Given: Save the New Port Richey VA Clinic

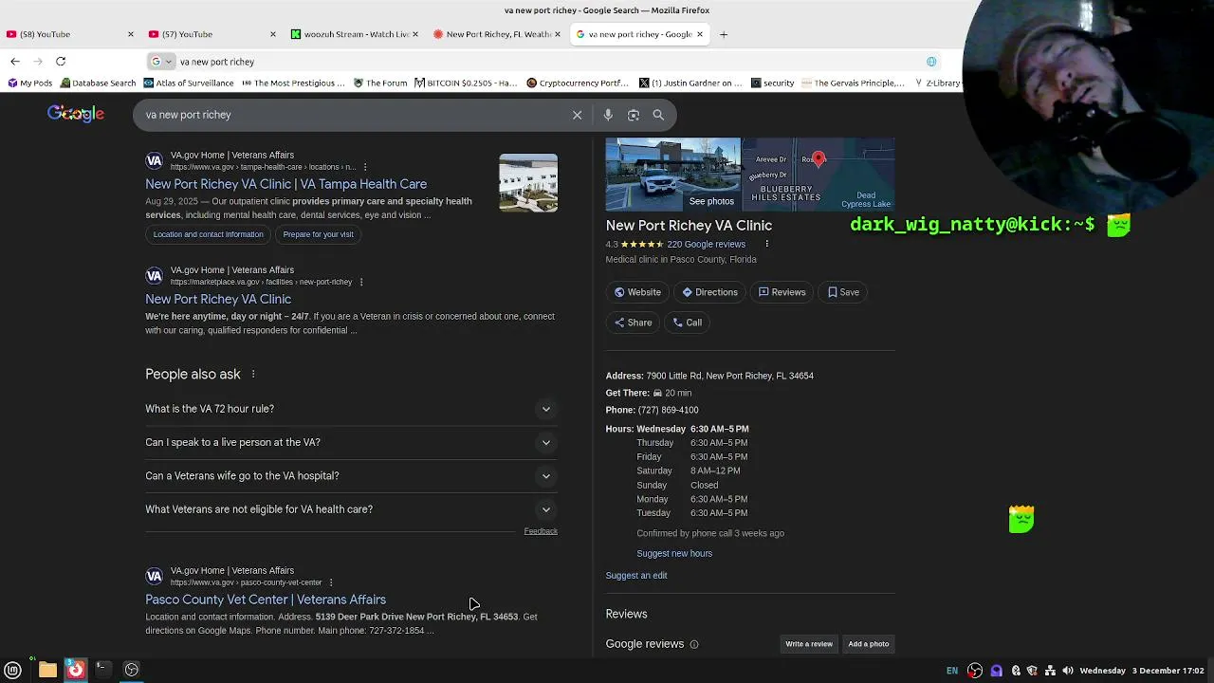Looking at the screenshot, I should click(x=843, y=292).
